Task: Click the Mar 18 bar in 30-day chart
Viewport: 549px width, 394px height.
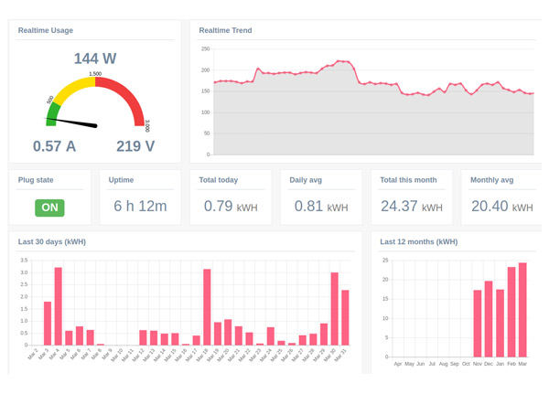Action: (207, 307)
